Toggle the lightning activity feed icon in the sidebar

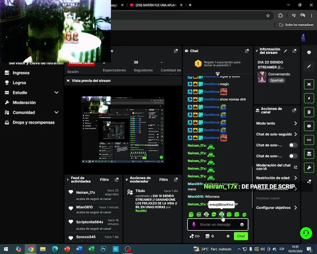309,98
